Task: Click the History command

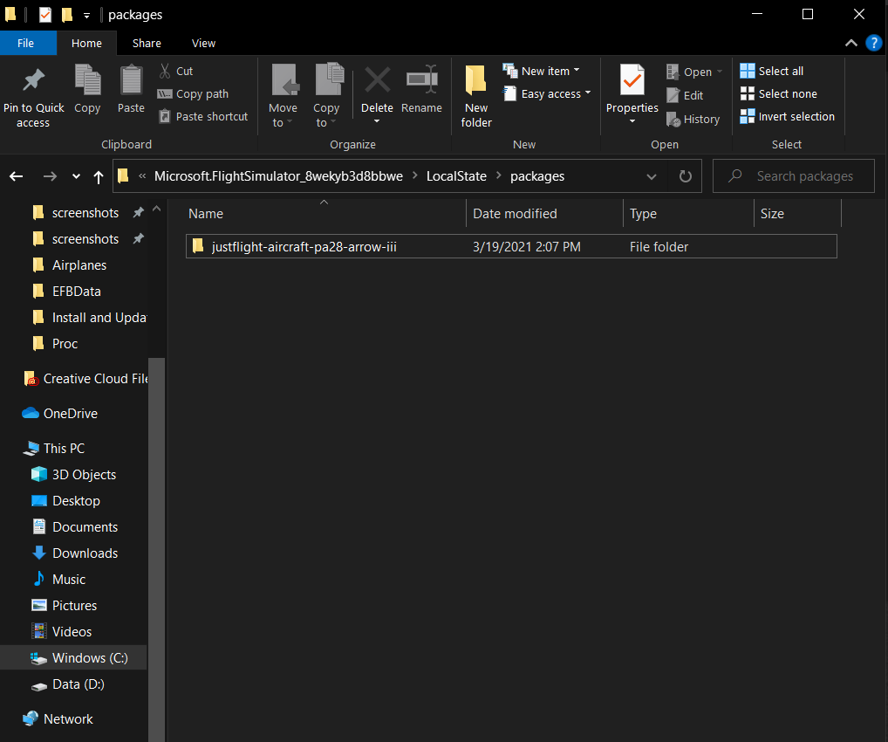Action: coord(693,119)
